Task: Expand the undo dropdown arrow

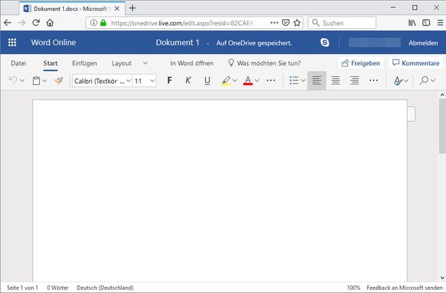Action: (x=22, y=81)
